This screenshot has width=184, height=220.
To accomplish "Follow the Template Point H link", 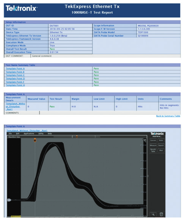I will 15,85.
